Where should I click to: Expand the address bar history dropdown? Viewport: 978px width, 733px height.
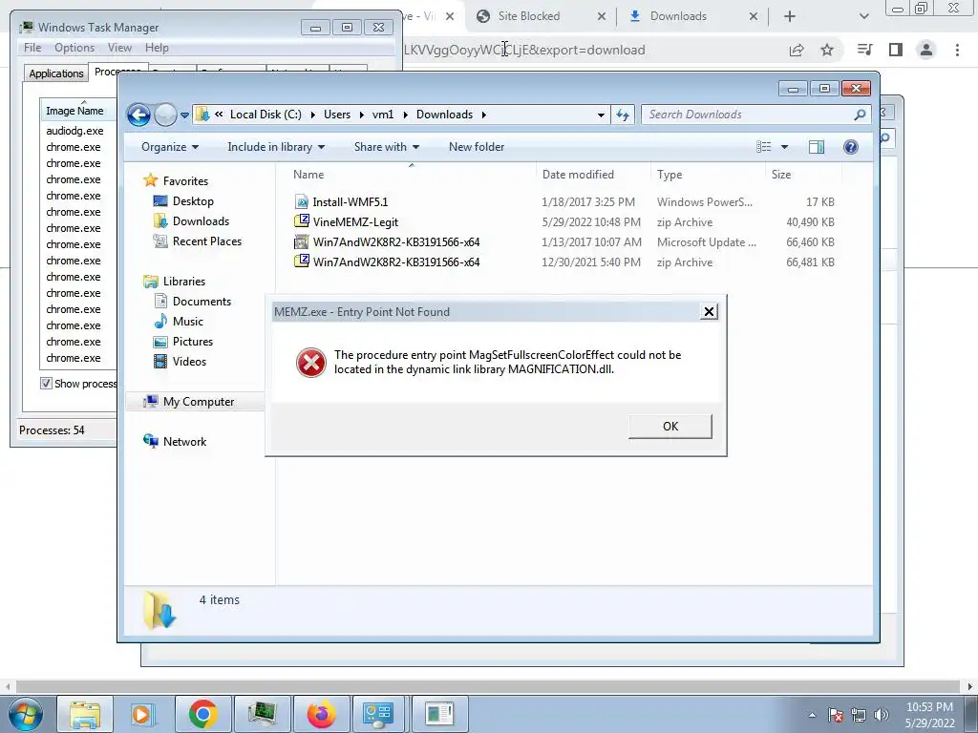point(601,115)
